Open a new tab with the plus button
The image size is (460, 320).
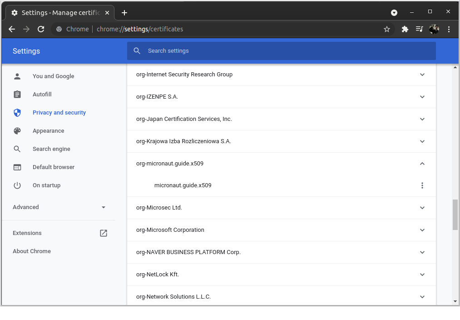124,13
